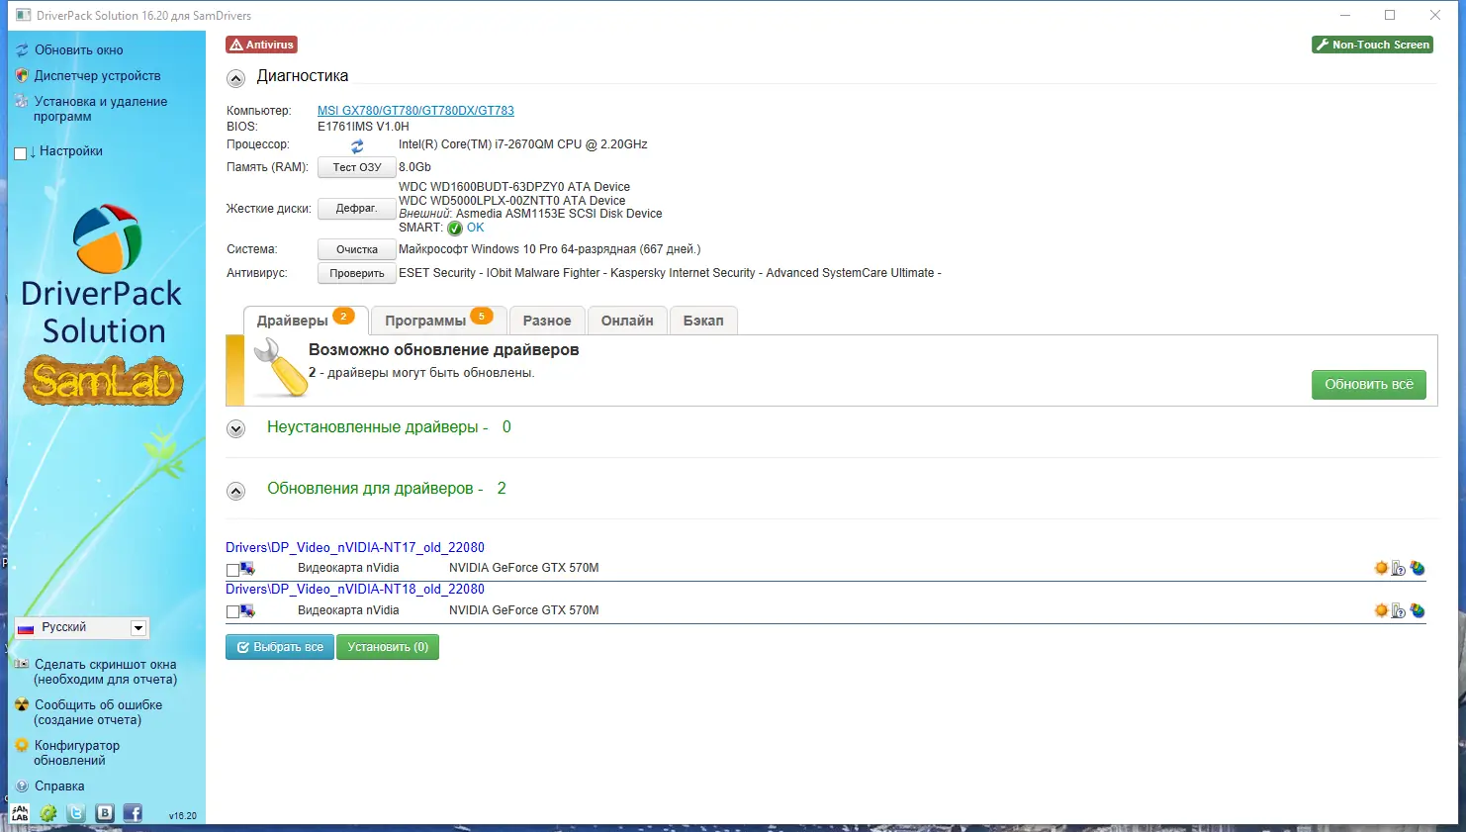Click the SamLab logo under DriverPack Solution
Viewport: 1466px width, 832px height.
pos(104,381)
